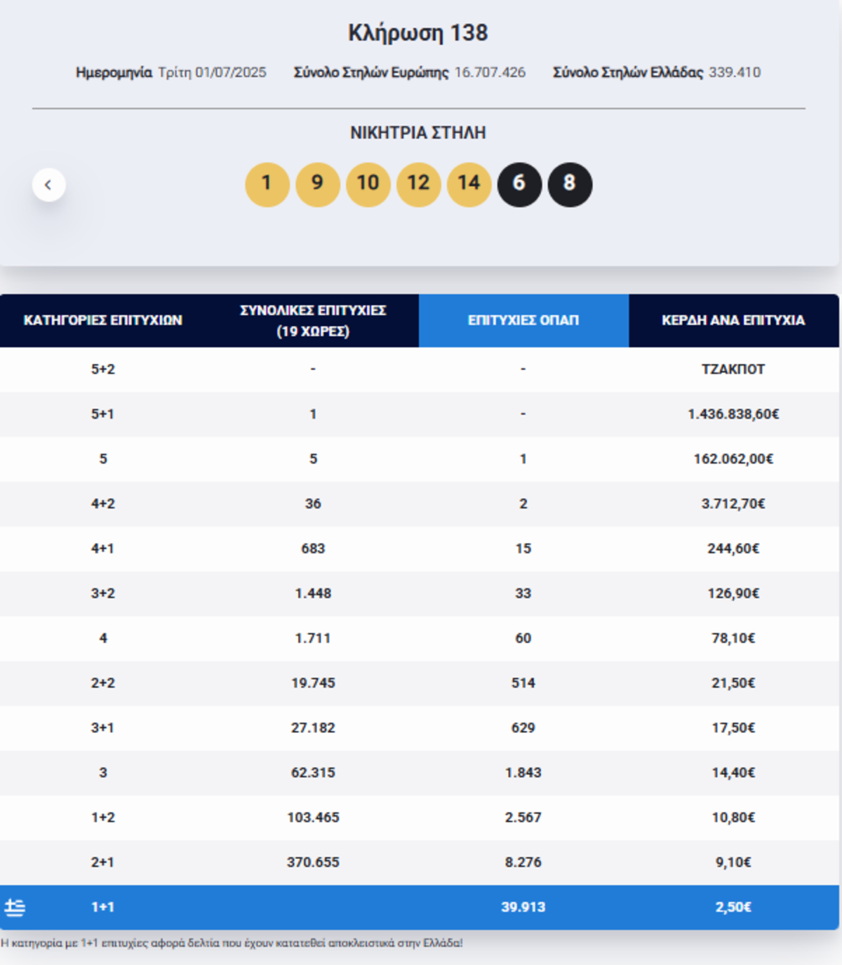Click OPAP wins value 39.913
The height and width of the screenshot is (965, 842).
pyautogui.click(x=523, y=908)
